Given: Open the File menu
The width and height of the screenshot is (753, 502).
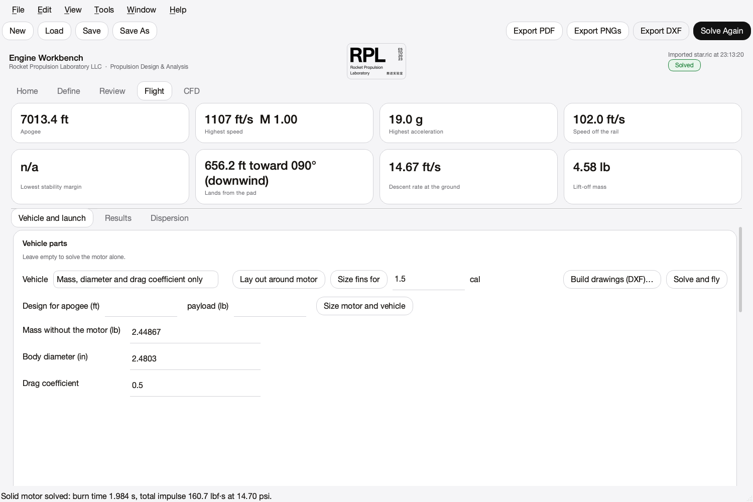Looking at the screenshot, I should pyautogui.click(x=18, y=10).
